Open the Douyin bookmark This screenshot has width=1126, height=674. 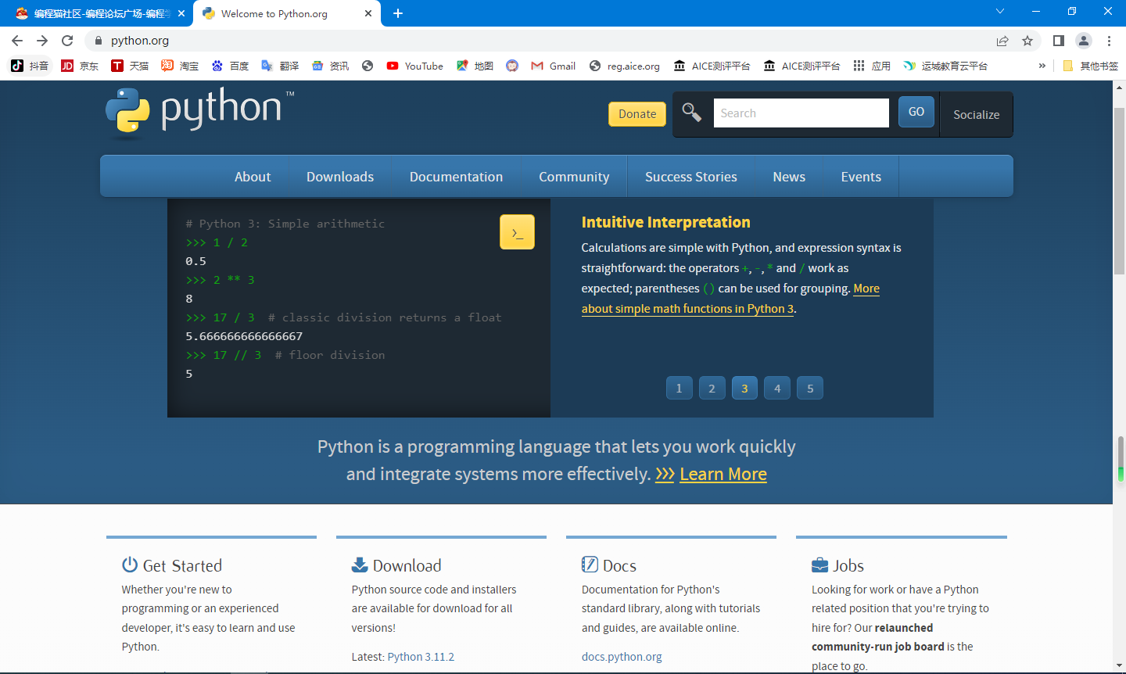(30, 66)
